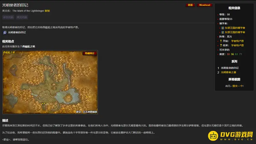This screenshot has height=144, width=256.
Task: Click the 阵营：双方 entry
Action: [226, 36]
